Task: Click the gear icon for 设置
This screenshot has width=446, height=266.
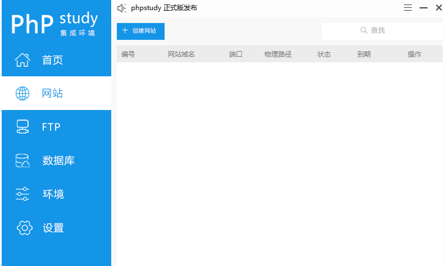Action: (25, 228)
